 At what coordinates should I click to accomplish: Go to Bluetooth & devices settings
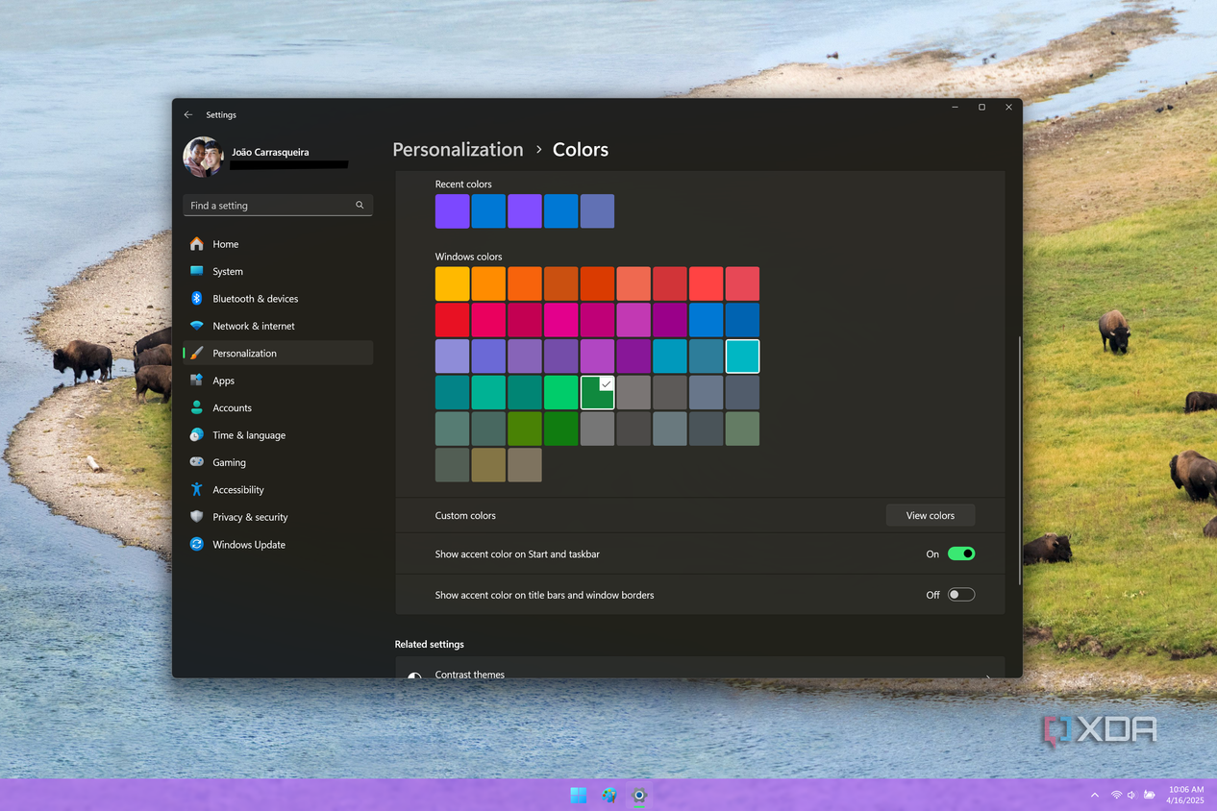(x=256, y=299)
